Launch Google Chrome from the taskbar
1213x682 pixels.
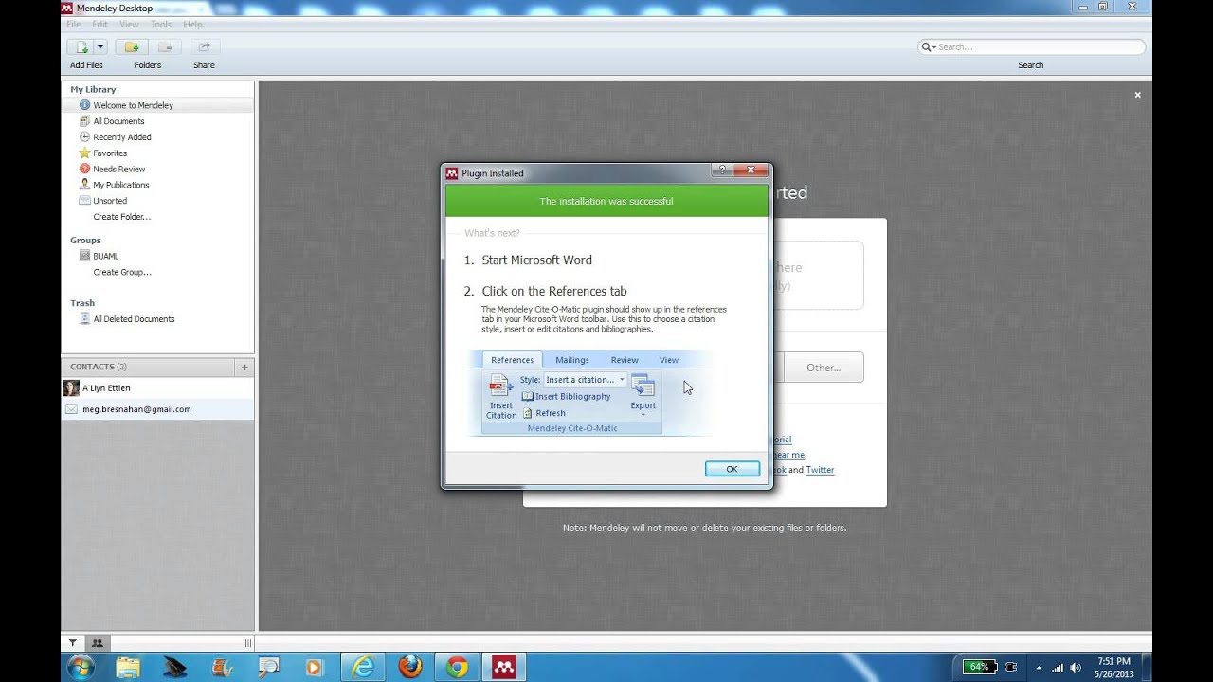tap(457, 667)
